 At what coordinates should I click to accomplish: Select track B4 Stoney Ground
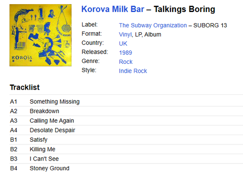click(x=126, y=168)
